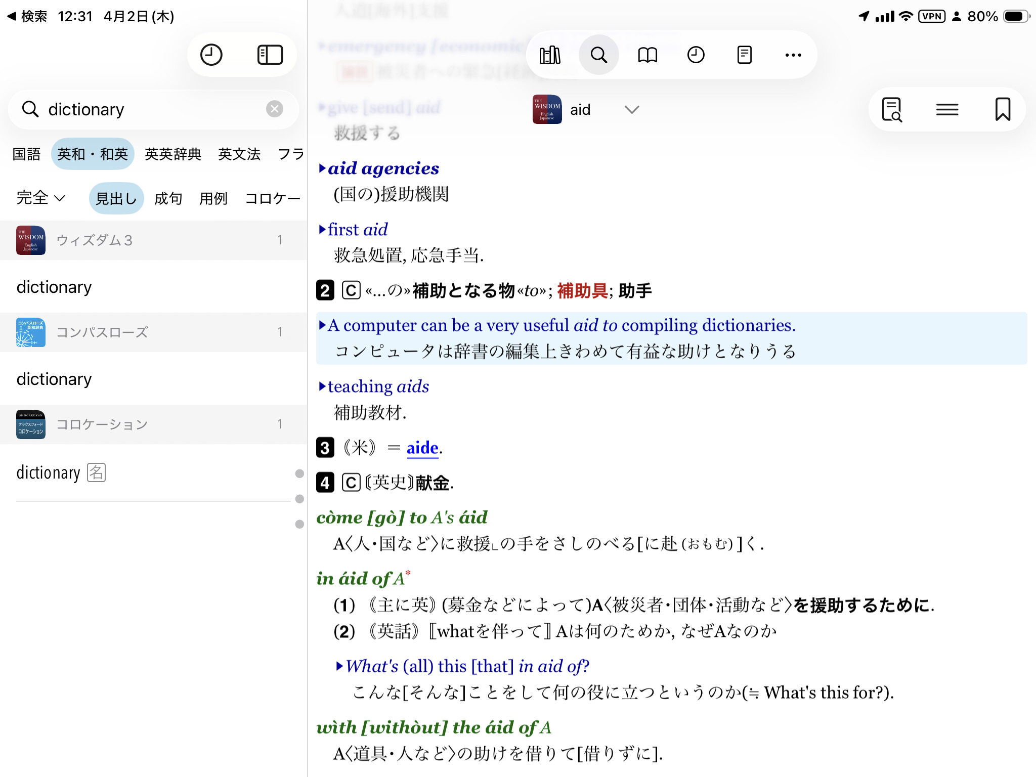Switch to the 英英辞典 category tab

click(173, 154)
